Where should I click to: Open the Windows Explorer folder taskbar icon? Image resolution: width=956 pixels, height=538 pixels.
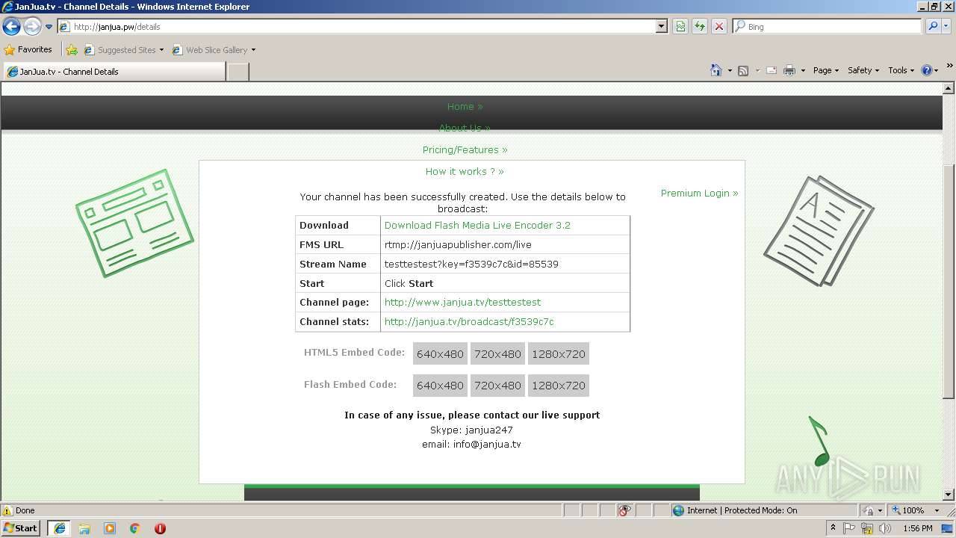pyautogui.click(x=84, y=528)
